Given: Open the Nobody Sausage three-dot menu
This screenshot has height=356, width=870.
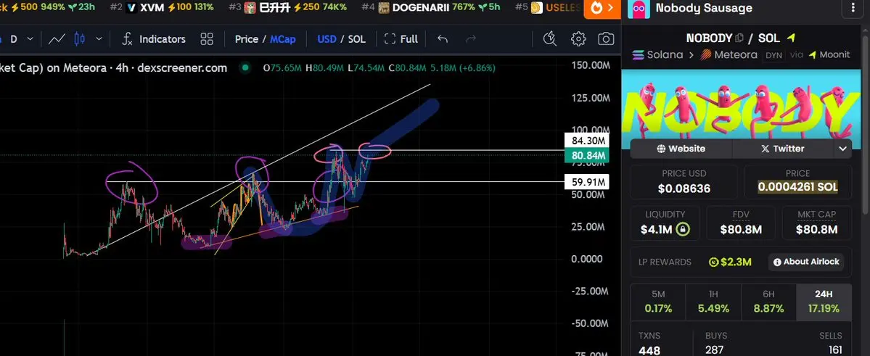Looking at the screenshot, I should (x=853, y=8).
